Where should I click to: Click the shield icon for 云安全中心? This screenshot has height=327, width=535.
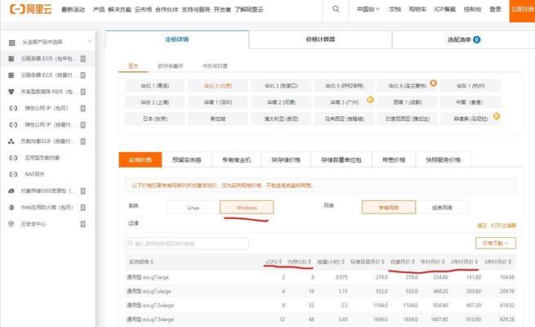point(11,224)
